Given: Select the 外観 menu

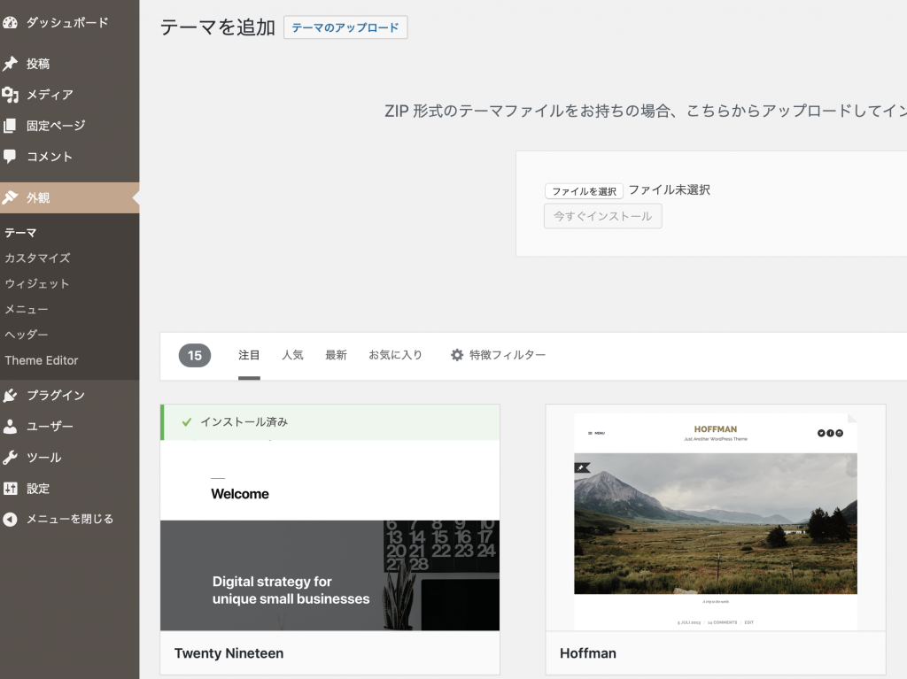Looking at the screenshot, I should (x=69, y=197).
